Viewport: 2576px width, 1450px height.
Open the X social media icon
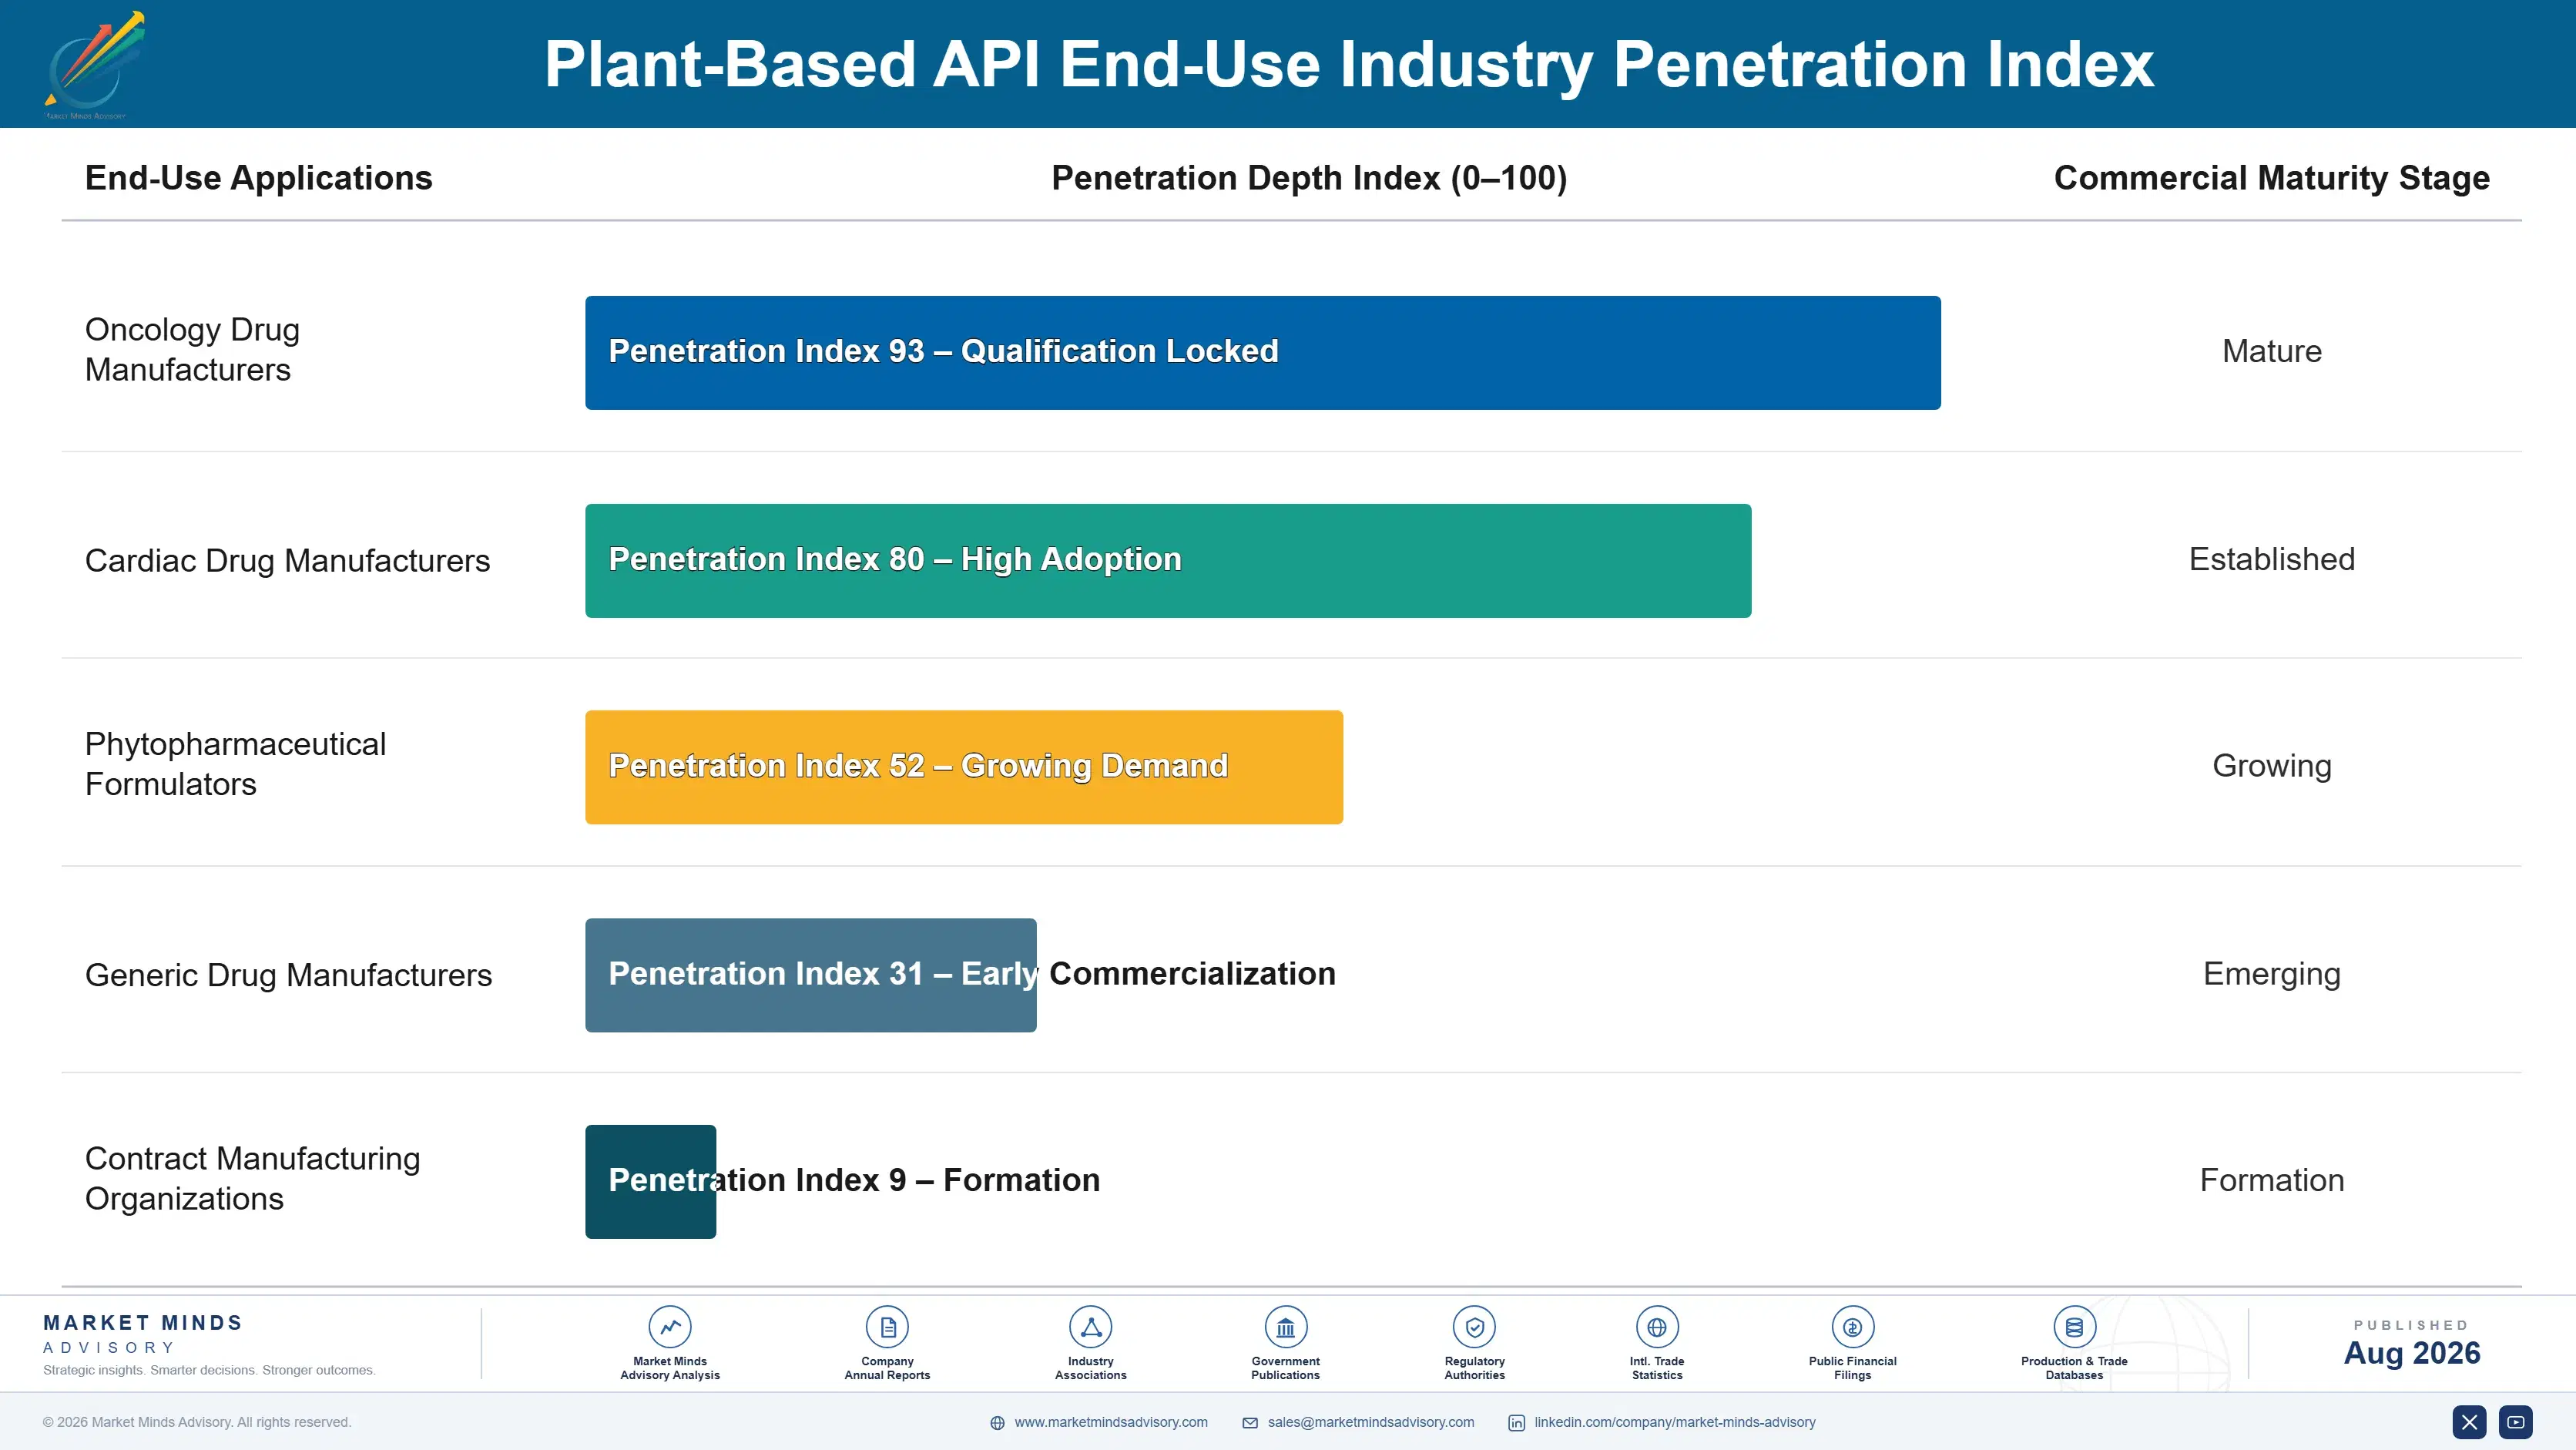2469,1422
